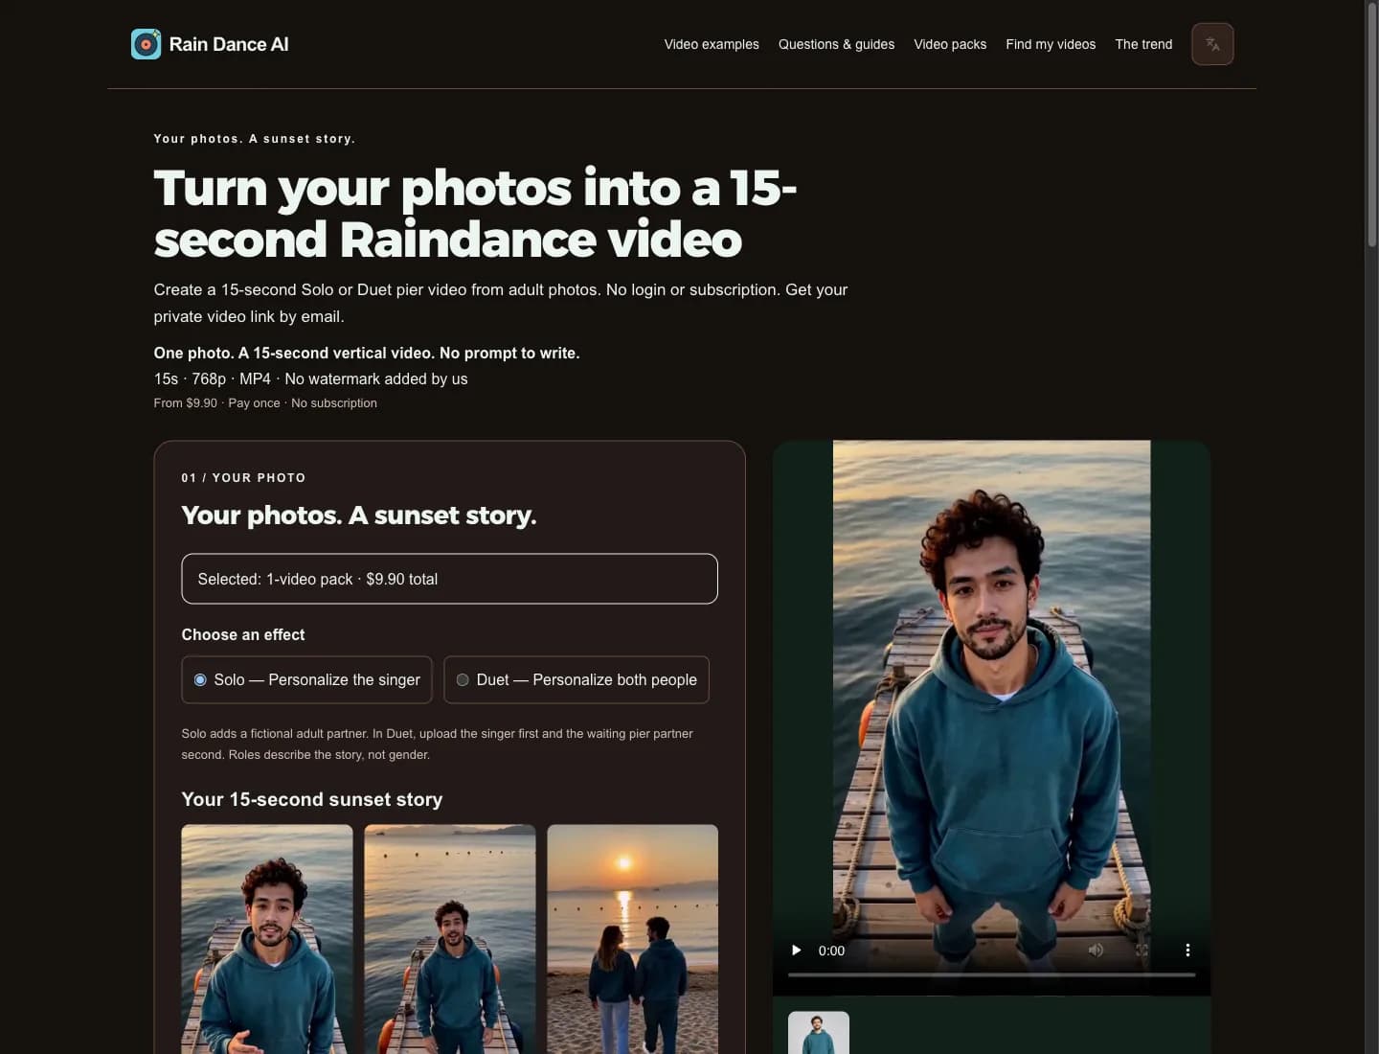Viewport: 1379px width, 1054px height.
Task: Open the middle pier walking story thumbnail
Action: (450, 939)
